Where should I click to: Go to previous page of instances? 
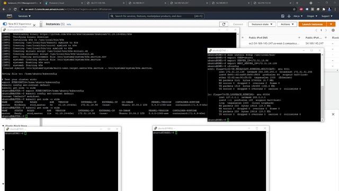point(316,30)
